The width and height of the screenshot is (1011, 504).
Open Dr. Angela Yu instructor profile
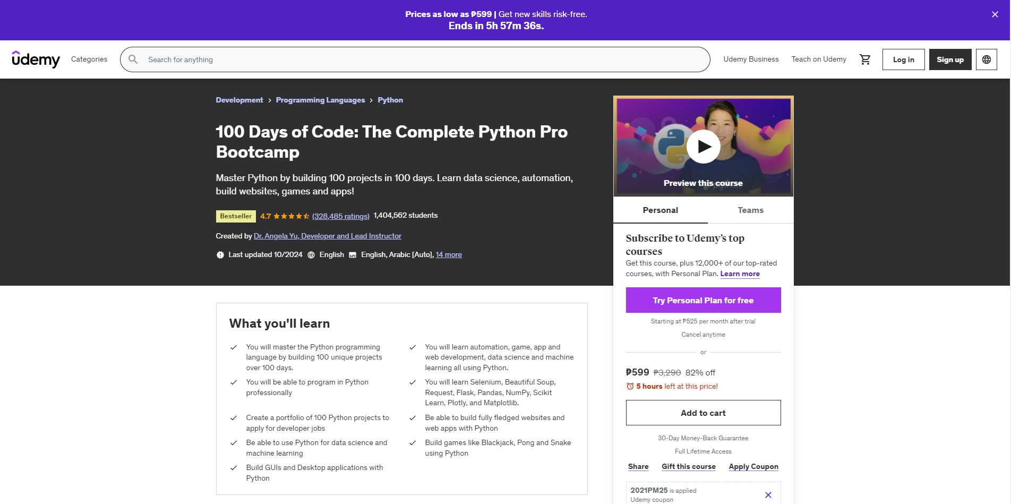pos(328,236)
